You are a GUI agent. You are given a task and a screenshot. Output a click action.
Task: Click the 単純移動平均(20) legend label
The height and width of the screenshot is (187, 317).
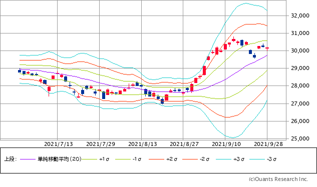click(x=60, y=159)
